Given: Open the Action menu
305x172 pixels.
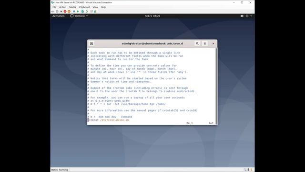Looking at the screenshot, I should click(62, 7).
